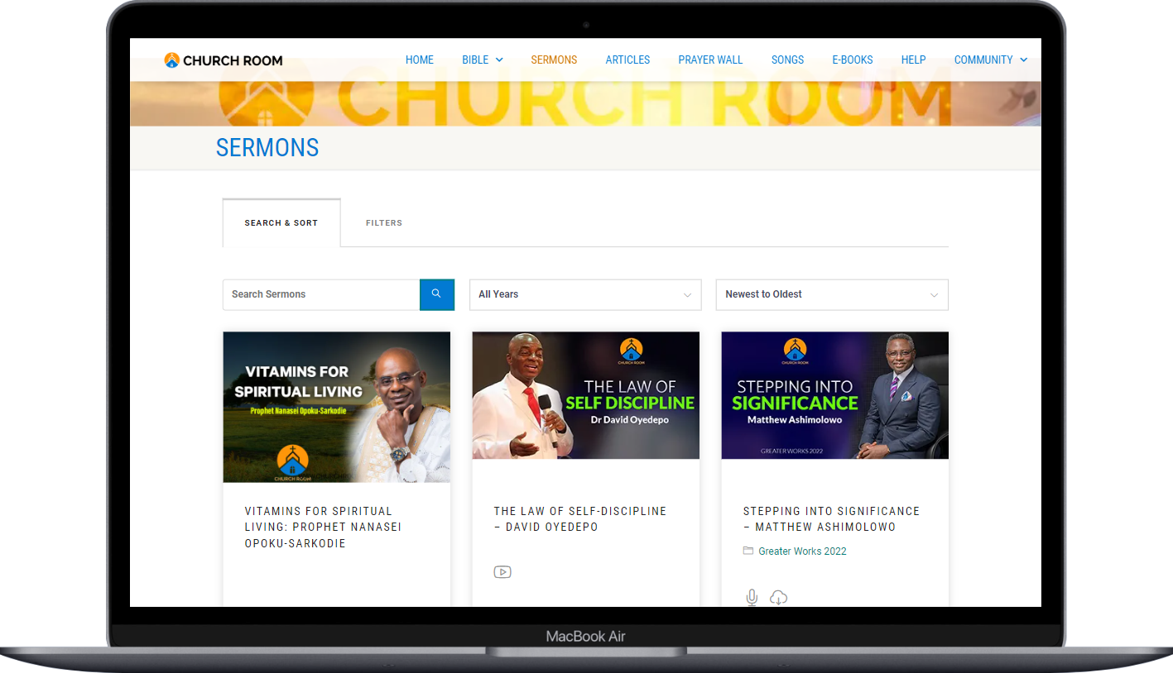This screenshot has height=673, width=1173.
Task: Expand the Community menu chevron
Action: click(x=1024, y=60)
